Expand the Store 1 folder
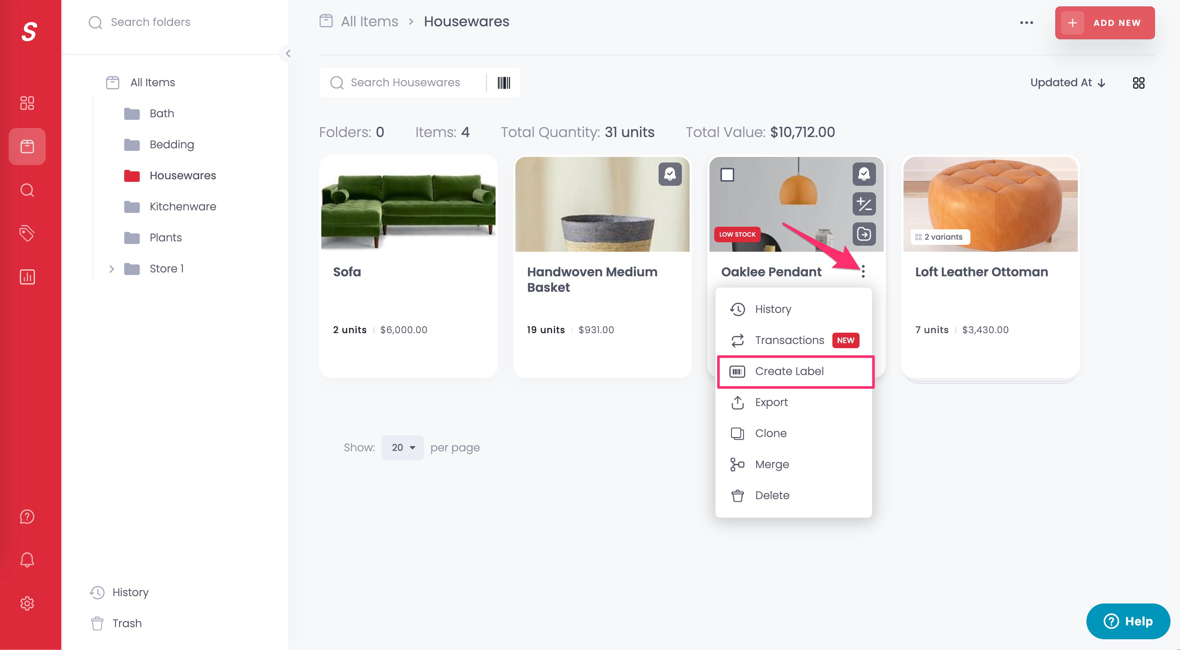 click(112, 269)
